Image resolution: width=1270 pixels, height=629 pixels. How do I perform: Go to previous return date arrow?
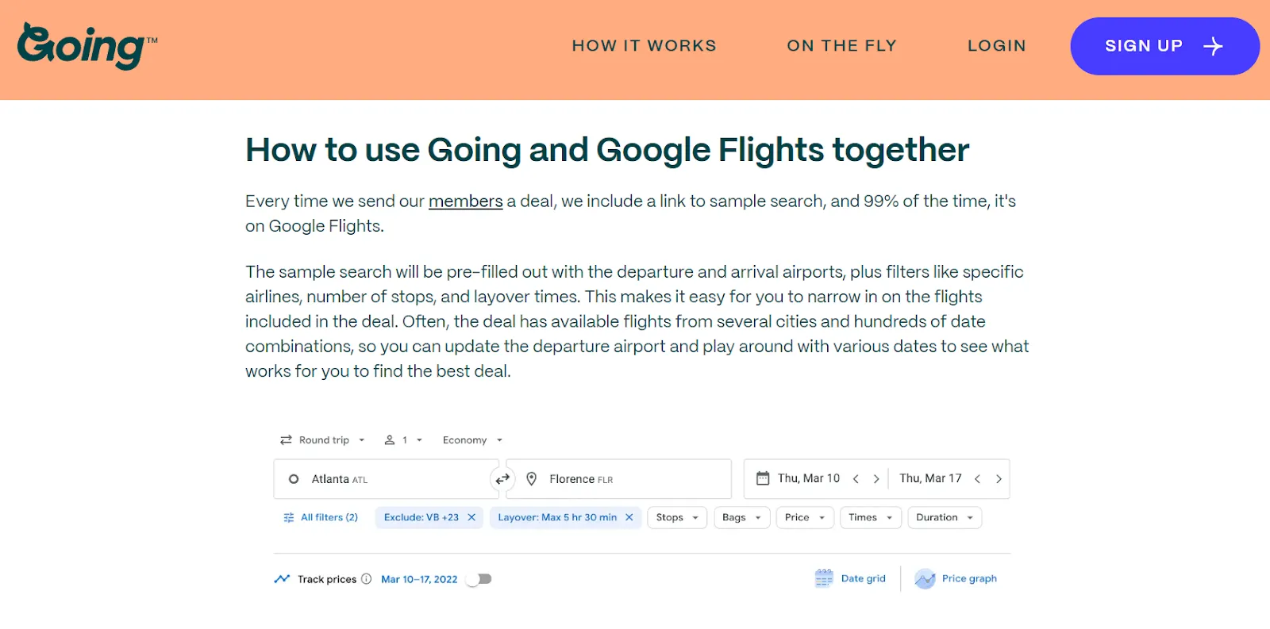[977, 479]
